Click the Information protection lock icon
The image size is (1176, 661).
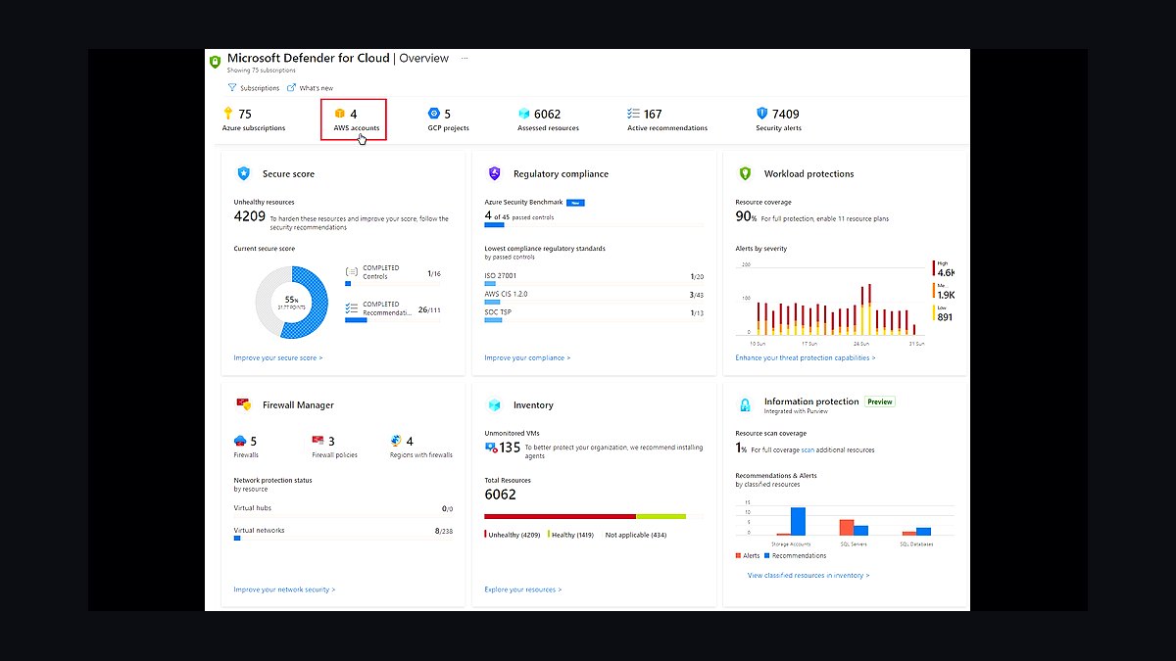(x=745, y=404)
